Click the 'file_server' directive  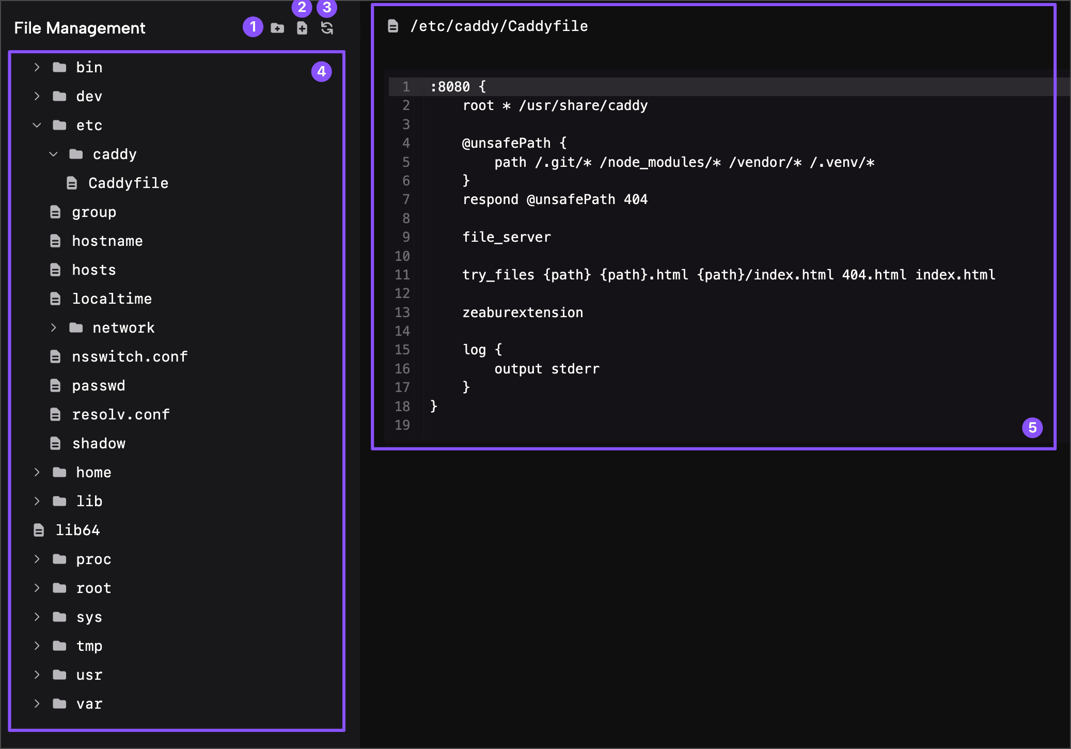pos(507,237)
